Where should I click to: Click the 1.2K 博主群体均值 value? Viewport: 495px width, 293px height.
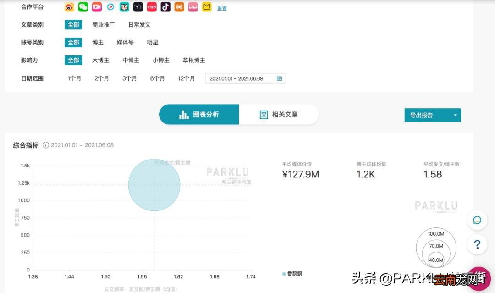click(366, 174)
